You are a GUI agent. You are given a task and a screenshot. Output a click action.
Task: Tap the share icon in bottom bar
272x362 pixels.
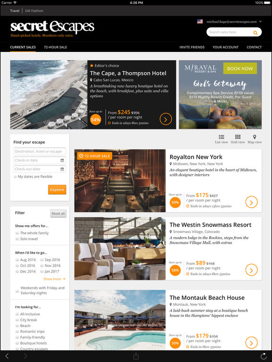point(136,356)
